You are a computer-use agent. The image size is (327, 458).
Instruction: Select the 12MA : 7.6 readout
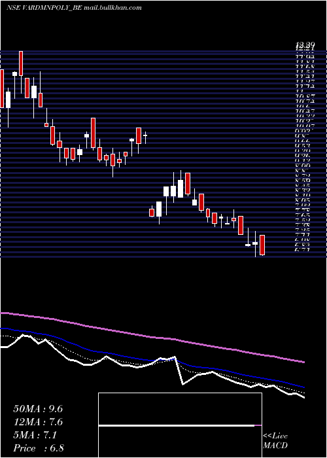(38, 422)
